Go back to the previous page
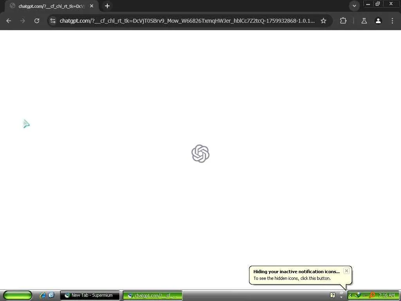 [9, 21]
